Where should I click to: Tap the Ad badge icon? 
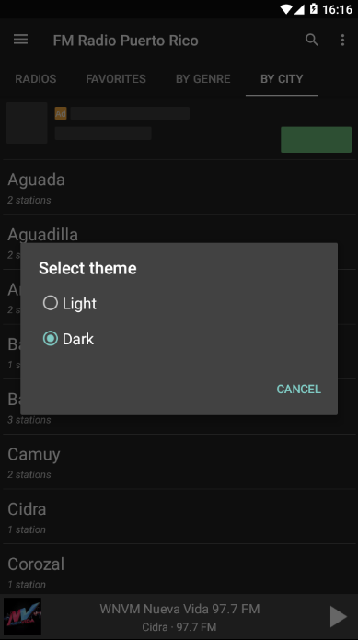pos(61,113)
